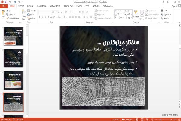The image size is (181, 121).
Task: Open the Select dropdown in Editing
Action: point(165,18)
